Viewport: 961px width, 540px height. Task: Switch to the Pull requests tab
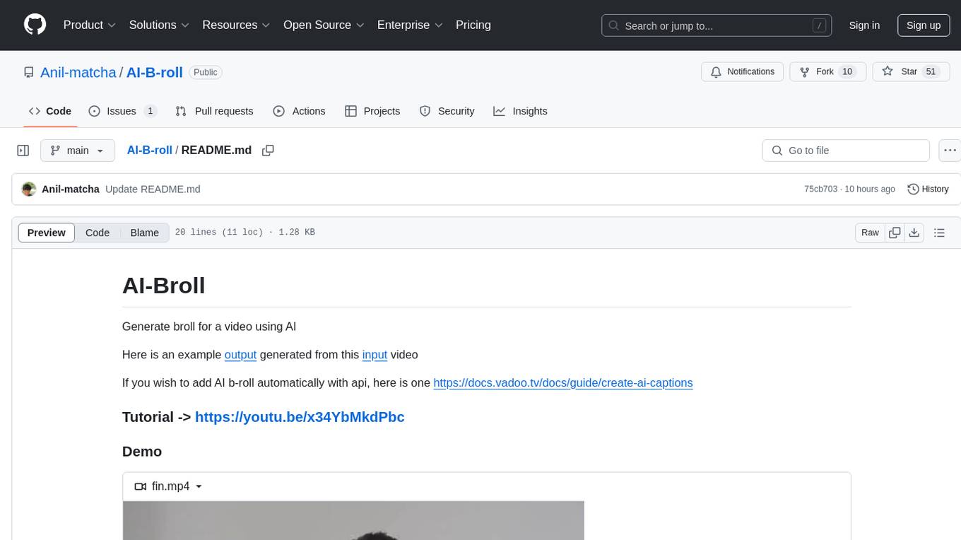point(214,111)
